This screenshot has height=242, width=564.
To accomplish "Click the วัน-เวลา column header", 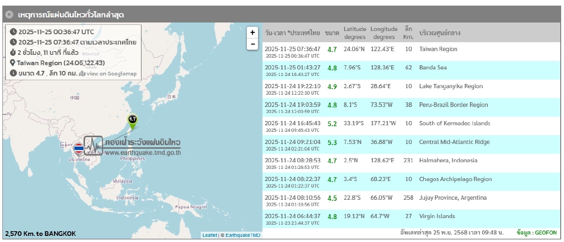I will [x=292, y=33].
